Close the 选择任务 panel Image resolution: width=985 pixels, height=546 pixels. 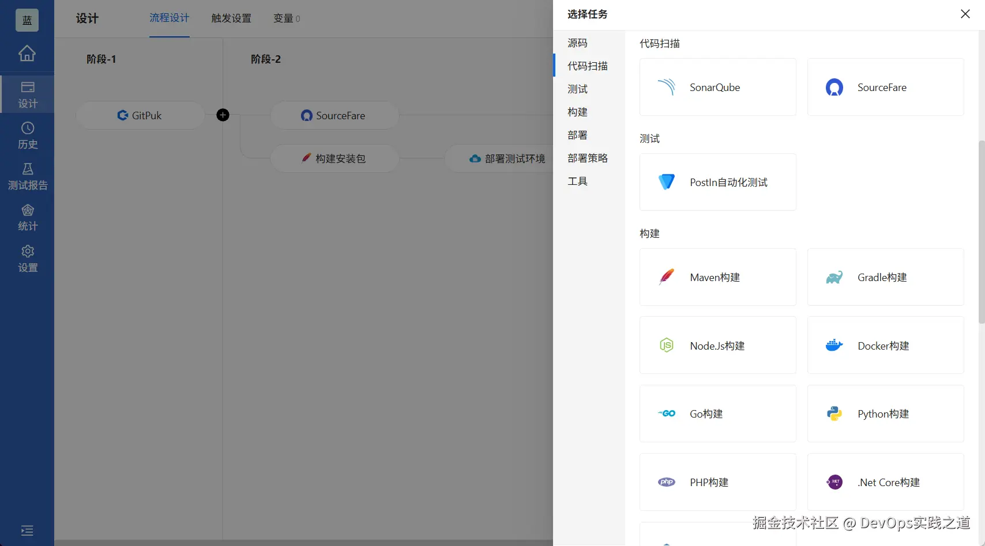(x=965, y=14)
